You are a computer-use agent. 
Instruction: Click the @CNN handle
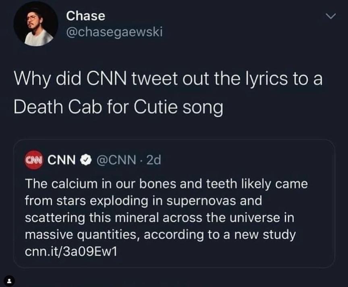115,160
